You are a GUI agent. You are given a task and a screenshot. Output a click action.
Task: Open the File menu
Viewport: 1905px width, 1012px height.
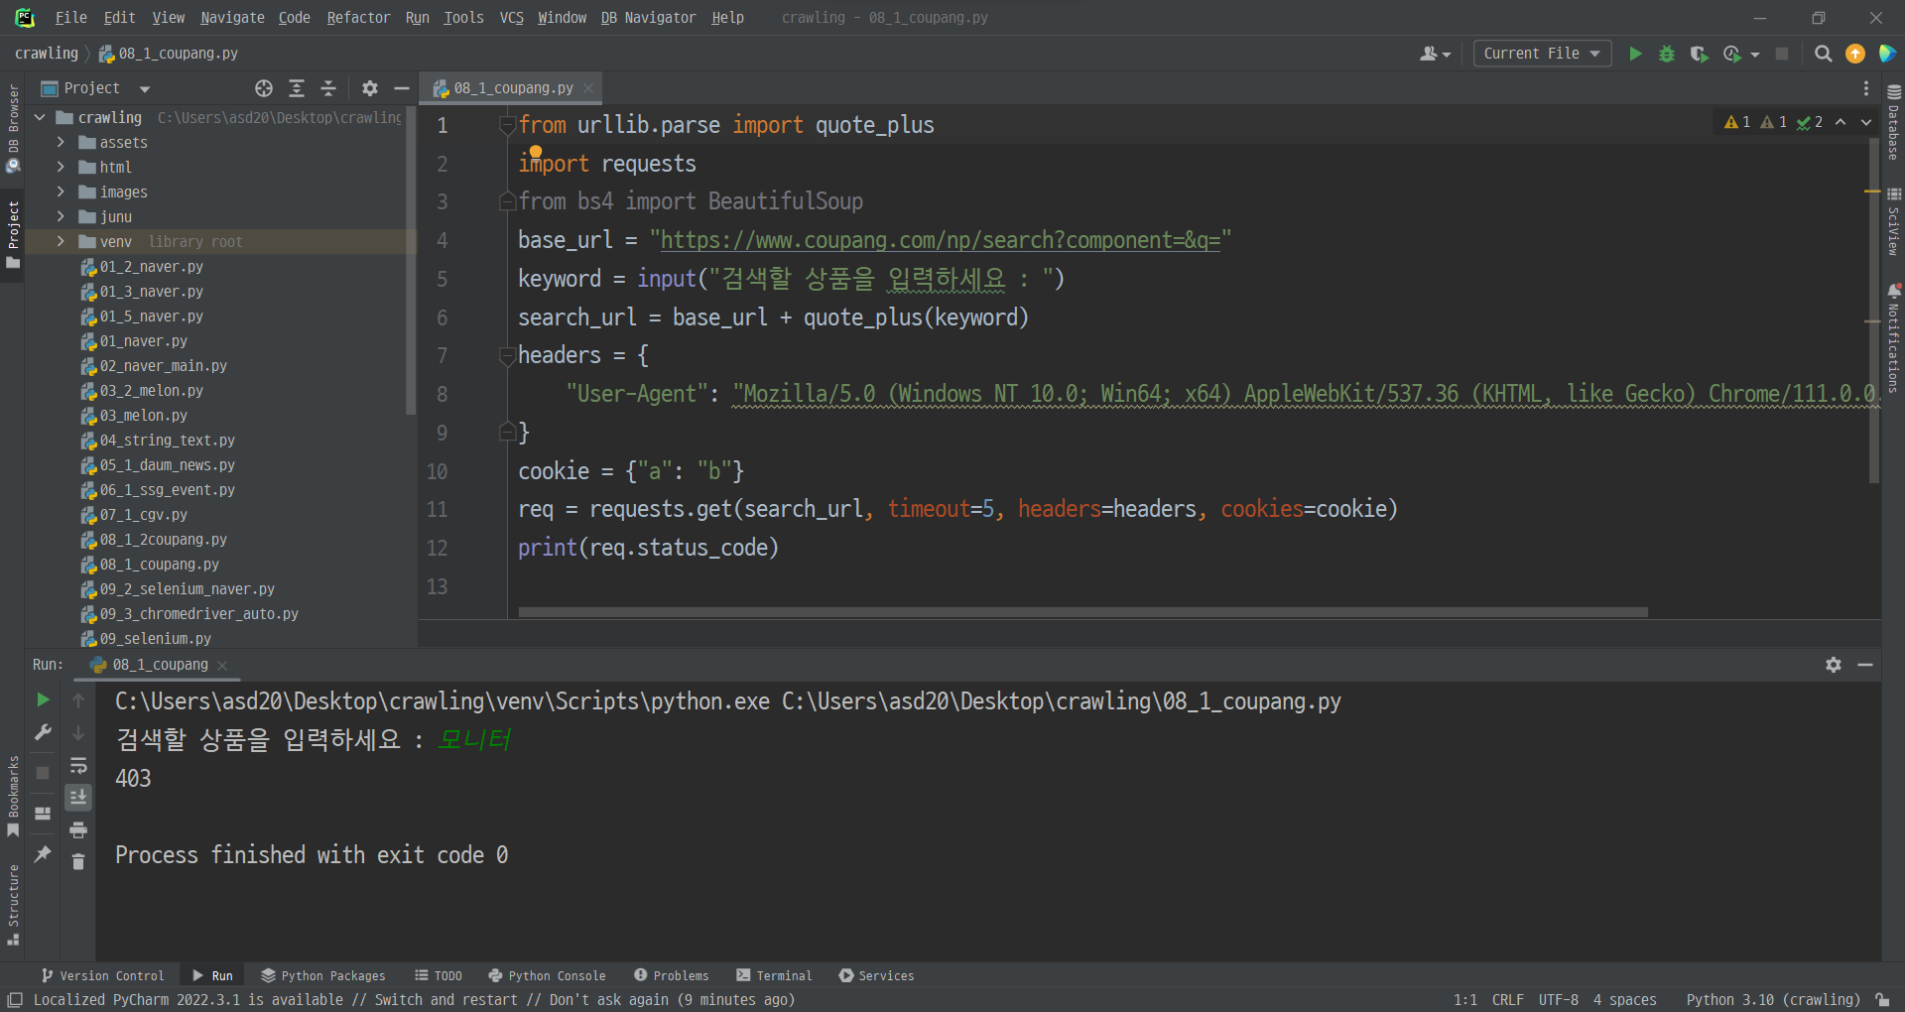70,18
